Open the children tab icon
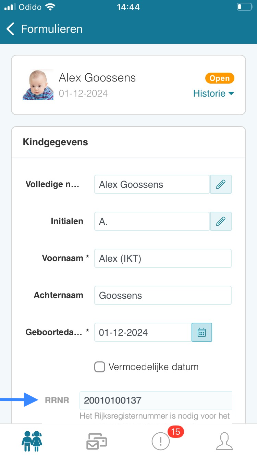 click(32, 441)
